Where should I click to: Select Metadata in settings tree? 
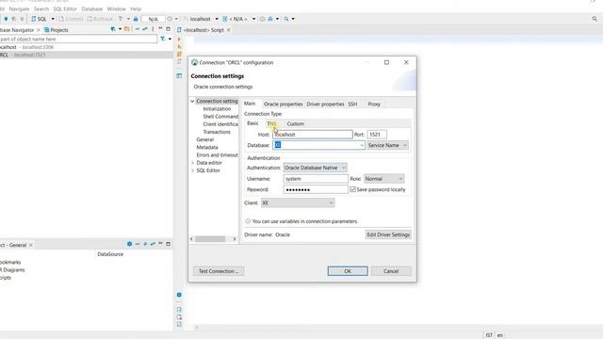(207, 147)
